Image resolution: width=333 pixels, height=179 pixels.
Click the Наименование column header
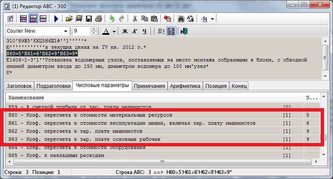(x=154, y=98)
